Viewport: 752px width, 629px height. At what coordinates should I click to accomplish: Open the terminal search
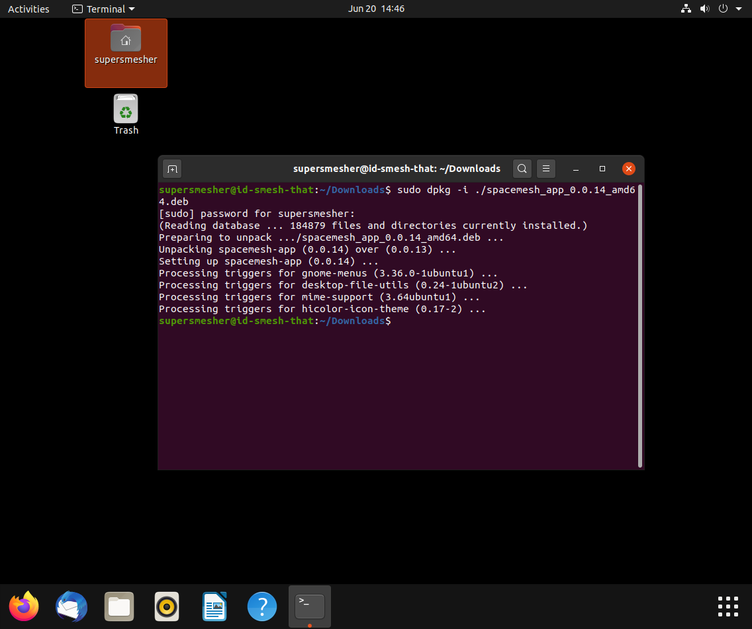[522, 169]
